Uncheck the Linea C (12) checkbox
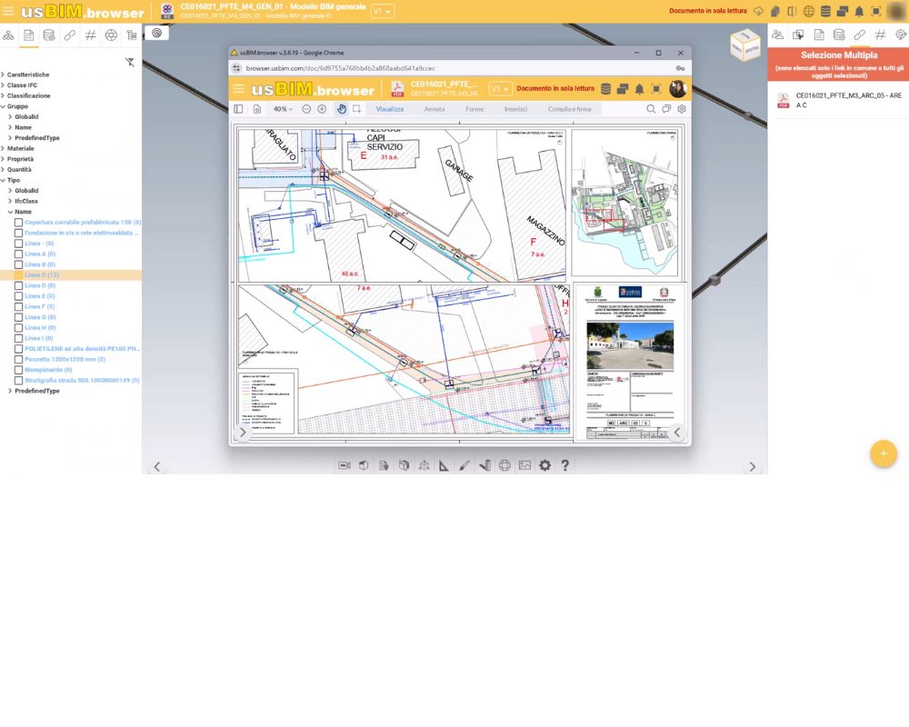 tap(18, 274)
